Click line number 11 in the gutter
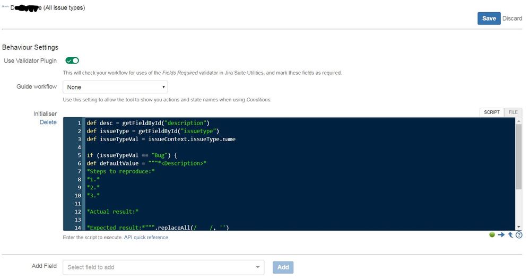Screen dimensions: 530x279 pos(77,204)
